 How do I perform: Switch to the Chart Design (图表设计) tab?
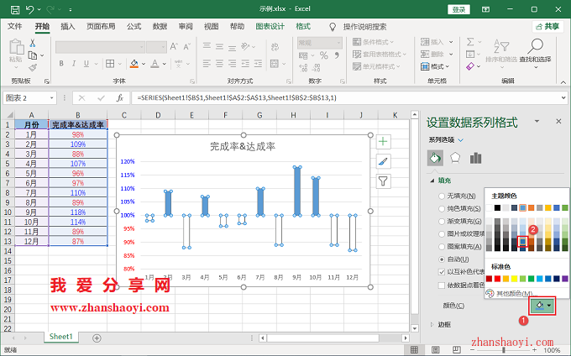[270, 27]
